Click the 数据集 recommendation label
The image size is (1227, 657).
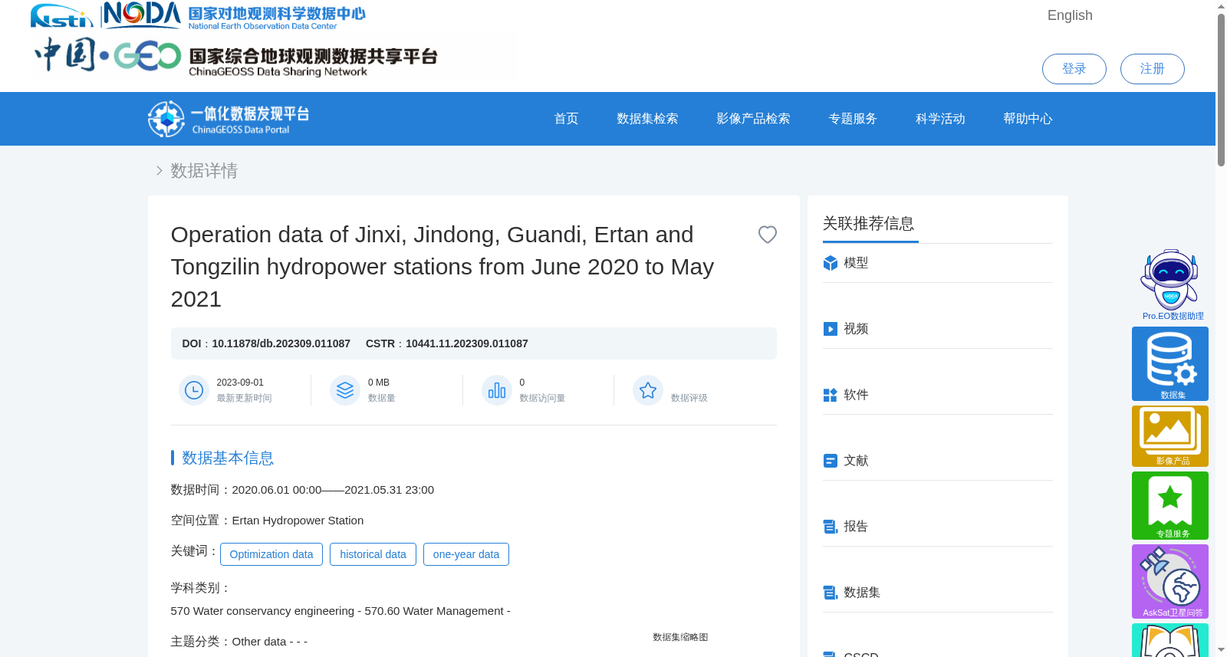862,593
